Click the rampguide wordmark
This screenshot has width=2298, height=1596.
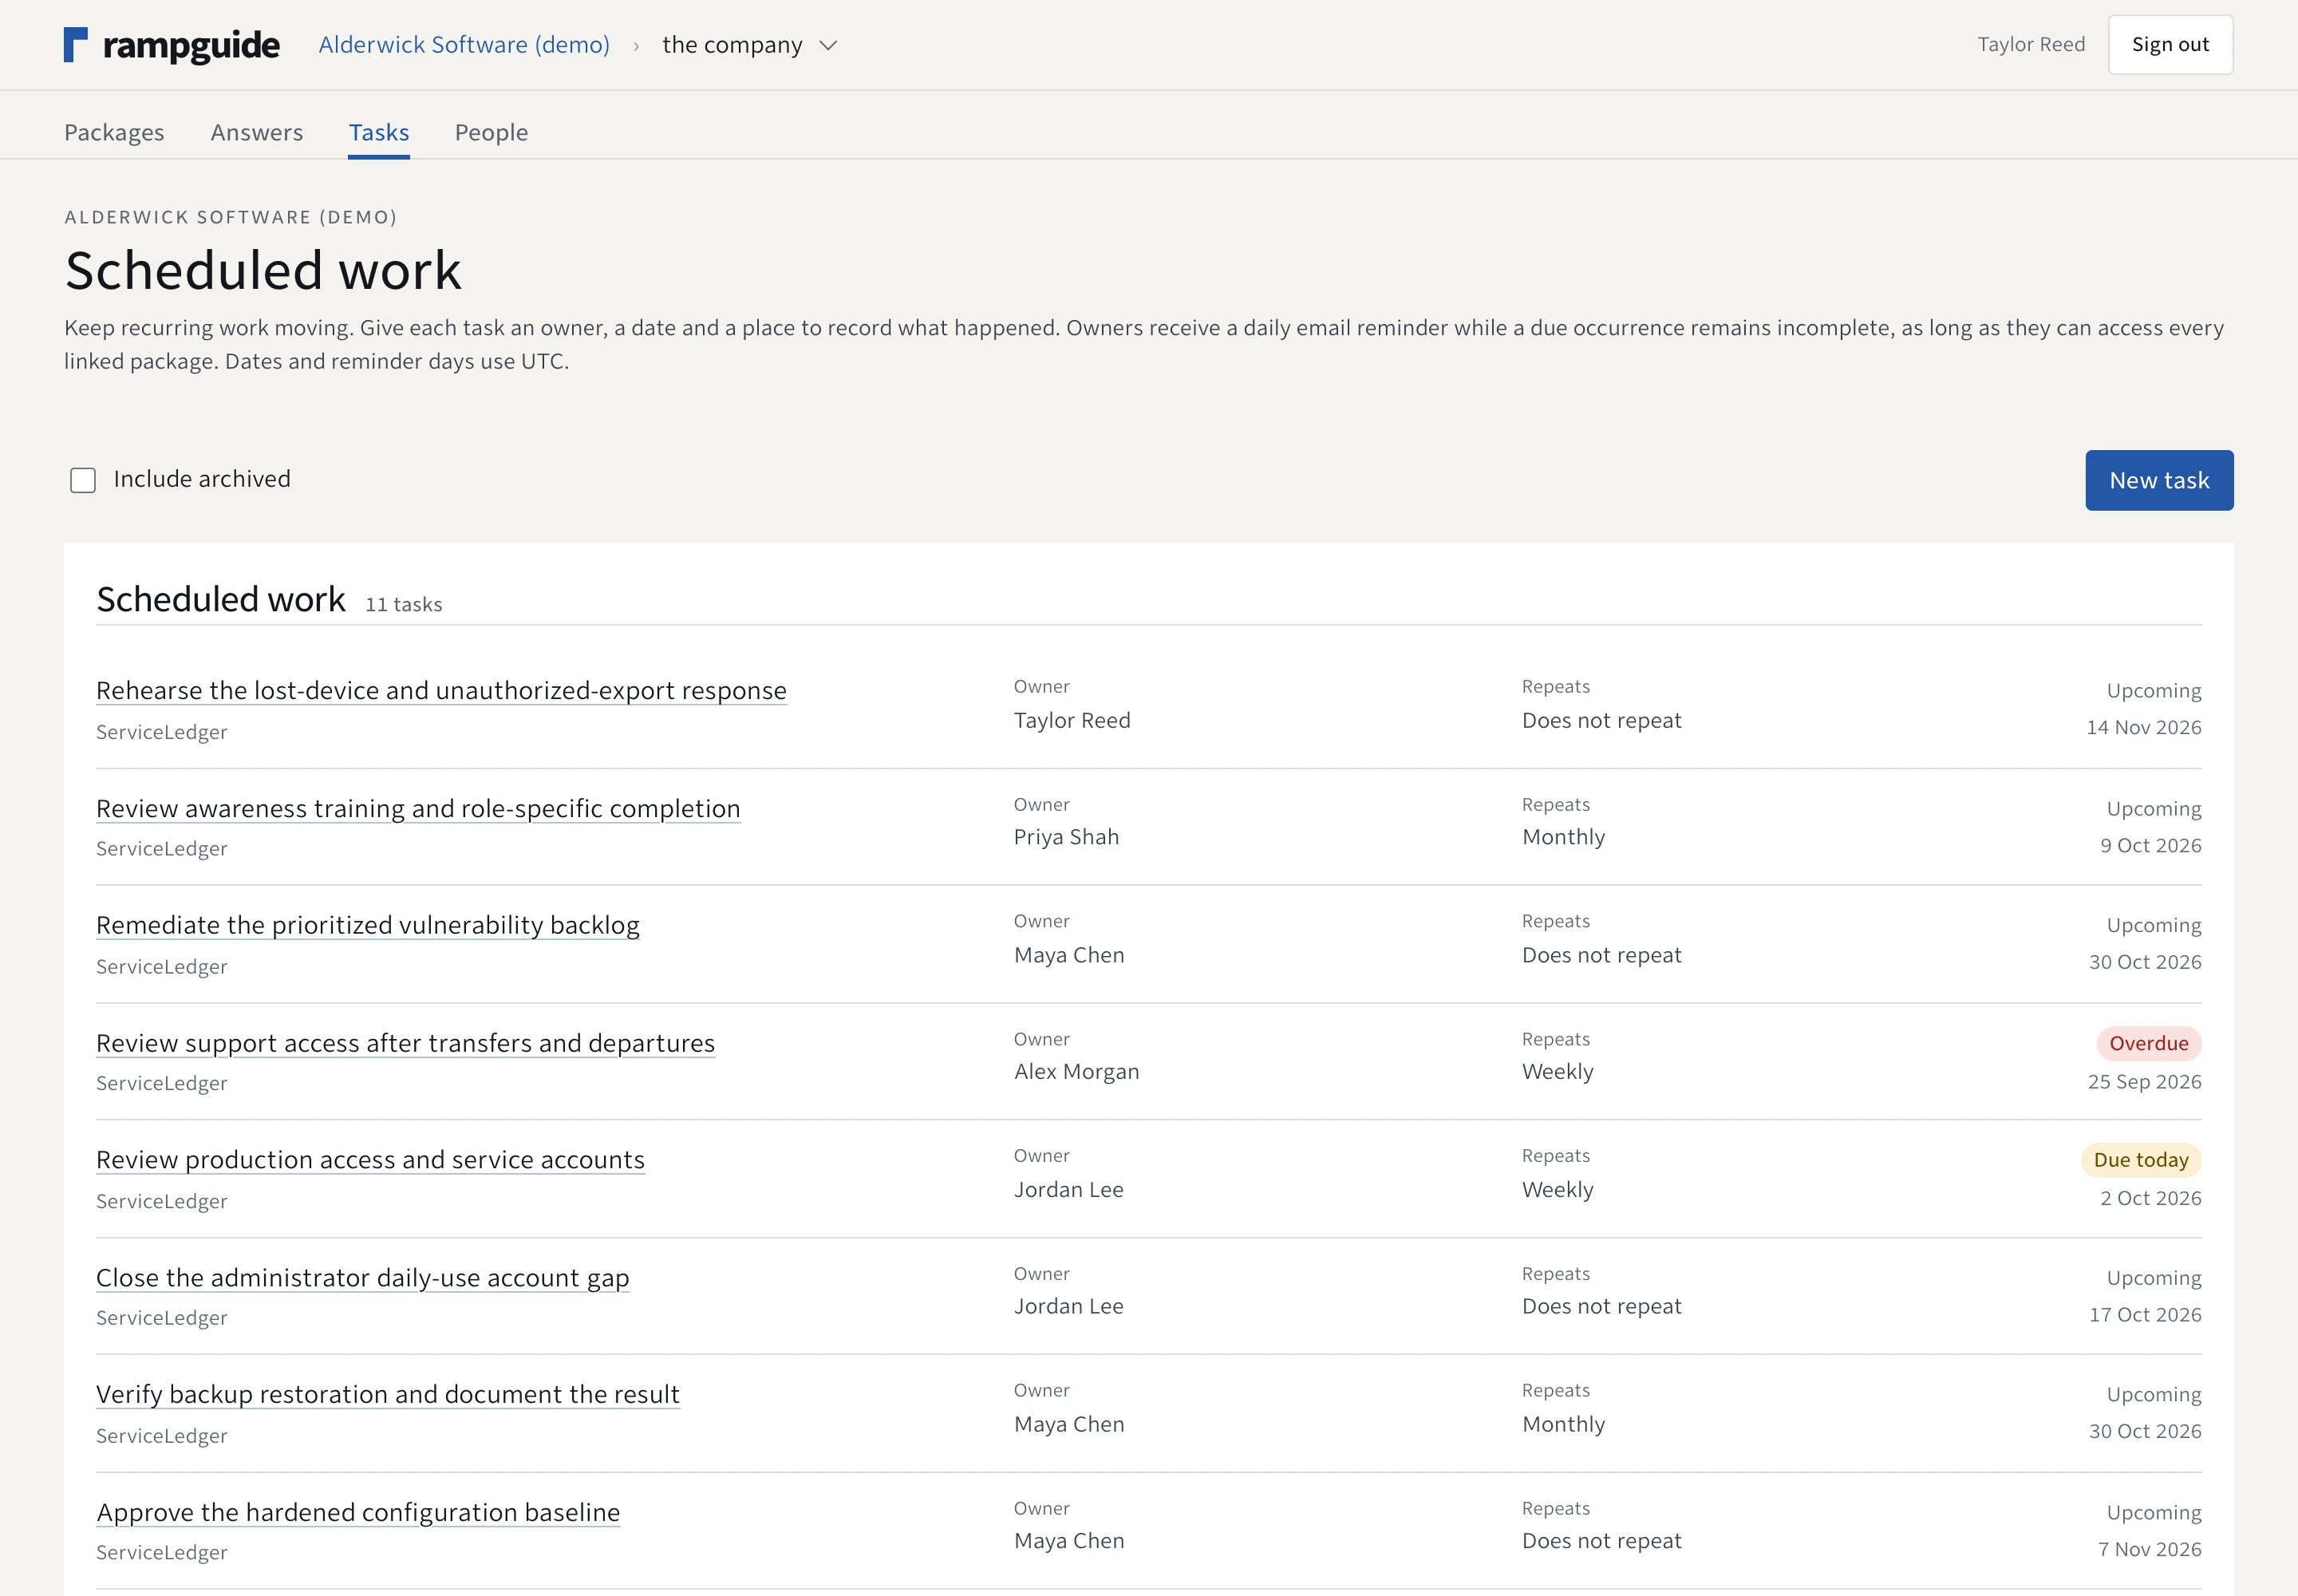(191, 46)
